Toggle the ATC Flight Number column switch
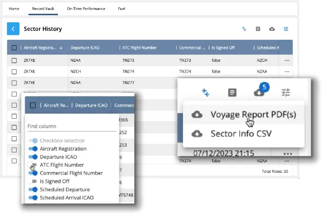The width and height of the screenshot is (324, 216). click(32, 165)
